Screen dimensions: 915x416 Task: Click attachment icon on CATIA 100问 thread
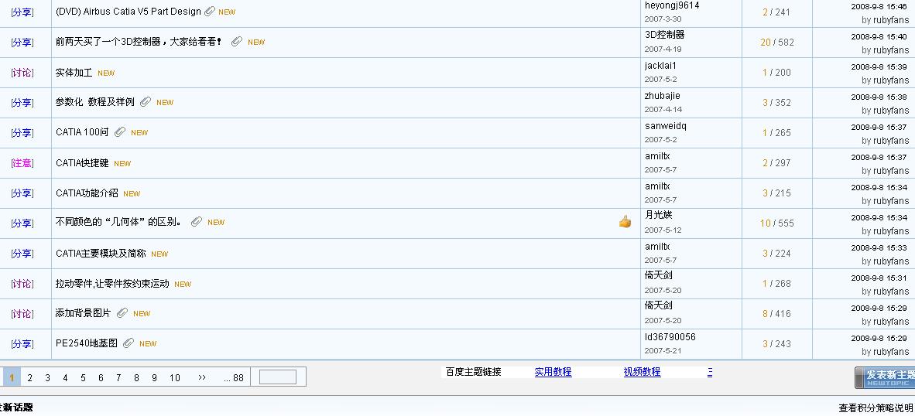120,131
